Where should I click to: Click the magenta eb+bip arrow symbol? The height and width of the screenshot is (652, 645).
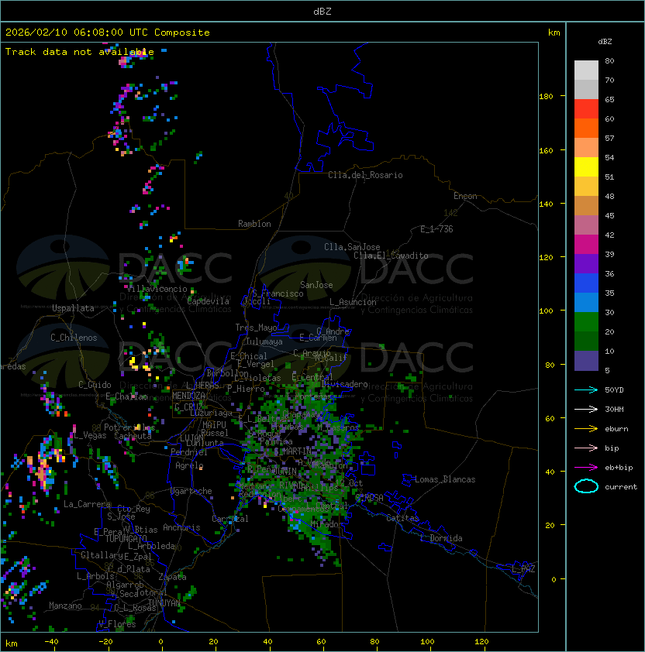586,467
